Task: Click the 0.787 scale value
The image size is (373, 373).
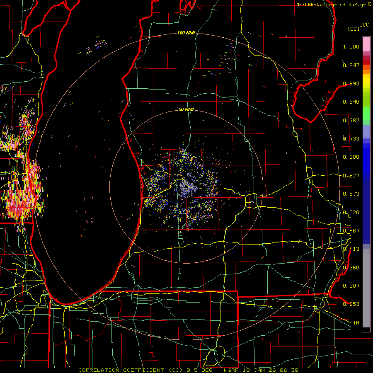Action: click(351, 120)
